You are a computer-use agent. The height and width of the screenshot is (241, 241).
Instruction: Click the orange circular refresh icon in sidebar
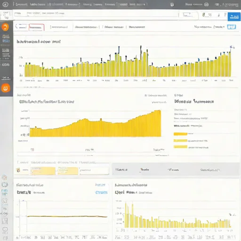5,27
